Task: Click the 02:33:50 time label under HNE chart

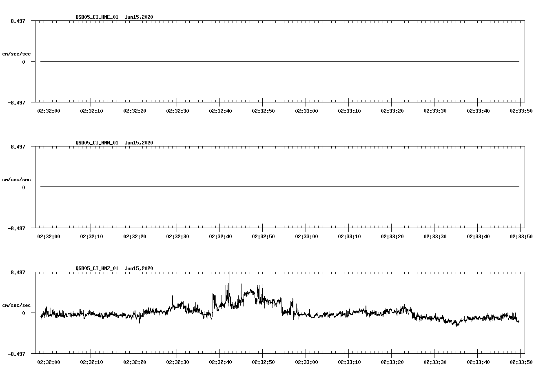Action: tap(521, 111)
